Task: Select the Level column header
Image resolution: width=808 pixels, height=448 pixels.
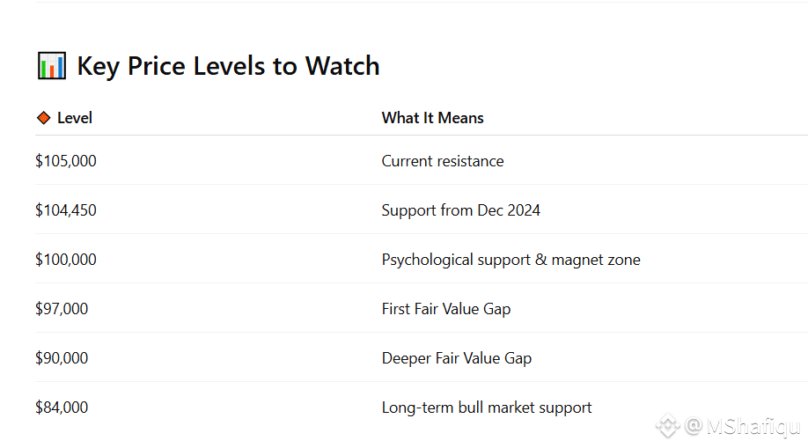Action: click(75, 118)
